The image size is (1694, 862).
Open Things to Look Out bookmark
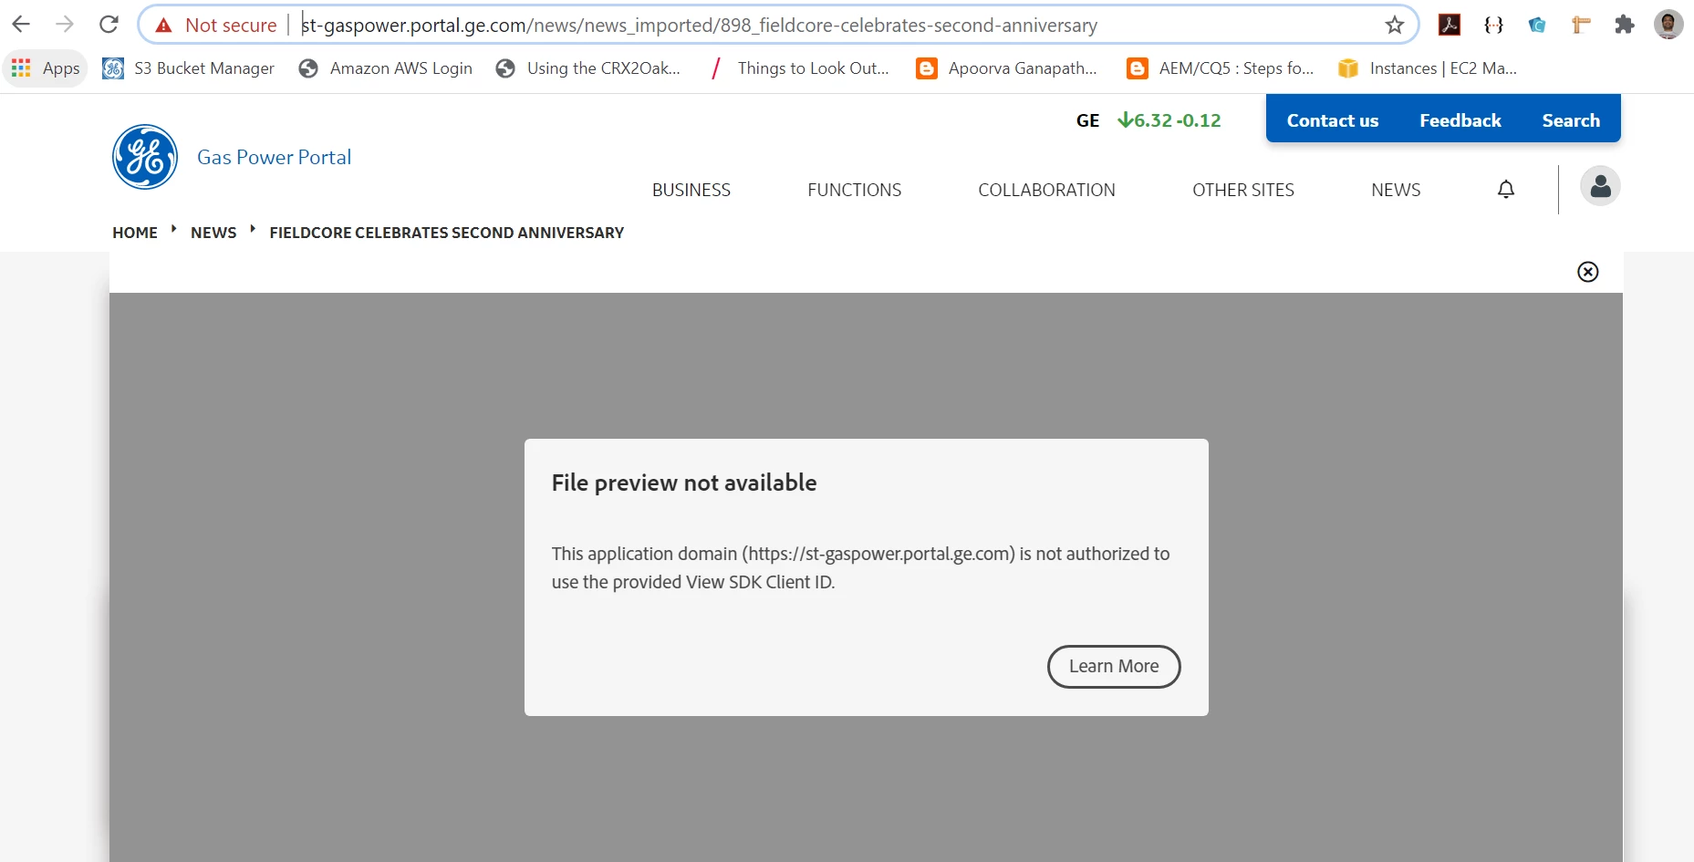pyautogui.click(x=800, y=68)
